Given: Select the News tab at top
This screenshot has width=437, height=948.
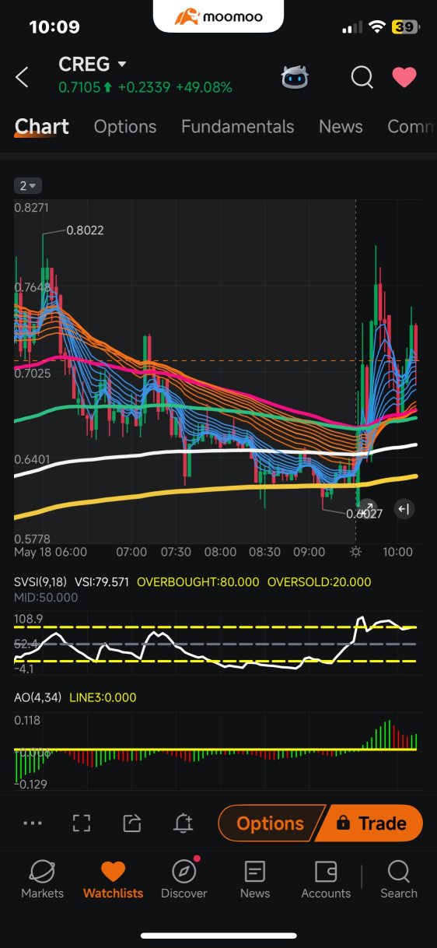Looking at the screenshot, I should pos(341,127).
